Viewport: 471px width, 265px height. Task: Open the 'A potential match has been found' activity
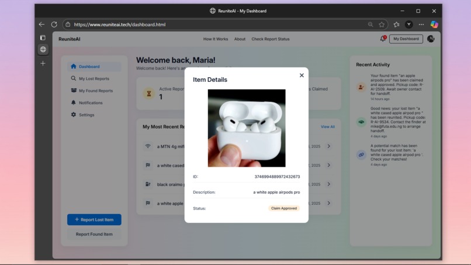(x=391, y=154)
